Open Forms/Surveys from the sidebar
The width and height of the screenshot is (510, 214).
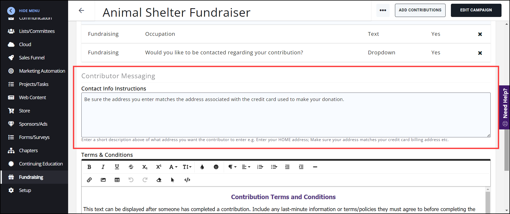[34, 137]
